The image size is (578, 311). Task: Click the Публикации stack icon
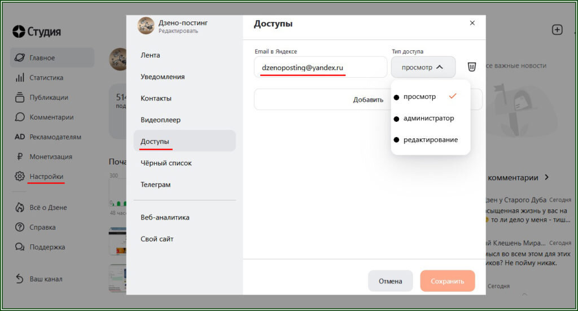coord(20,97)
